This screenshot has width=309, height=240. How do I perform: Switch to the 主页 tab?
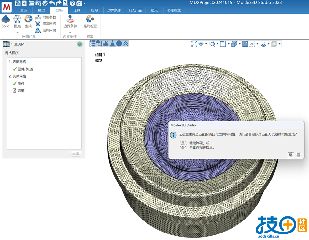tap(24, 10)
